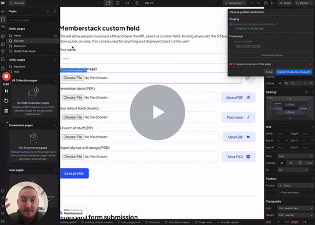Viewport: 315px width, 225px height.
Task: Collapse Utility pages section
Action: coord(56,60)
